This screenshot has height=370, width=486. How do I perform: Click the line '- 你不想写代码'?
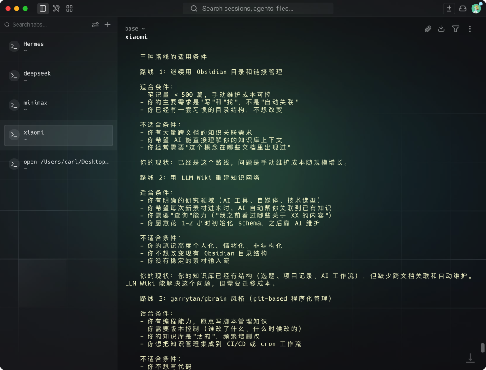pos(166,366)
